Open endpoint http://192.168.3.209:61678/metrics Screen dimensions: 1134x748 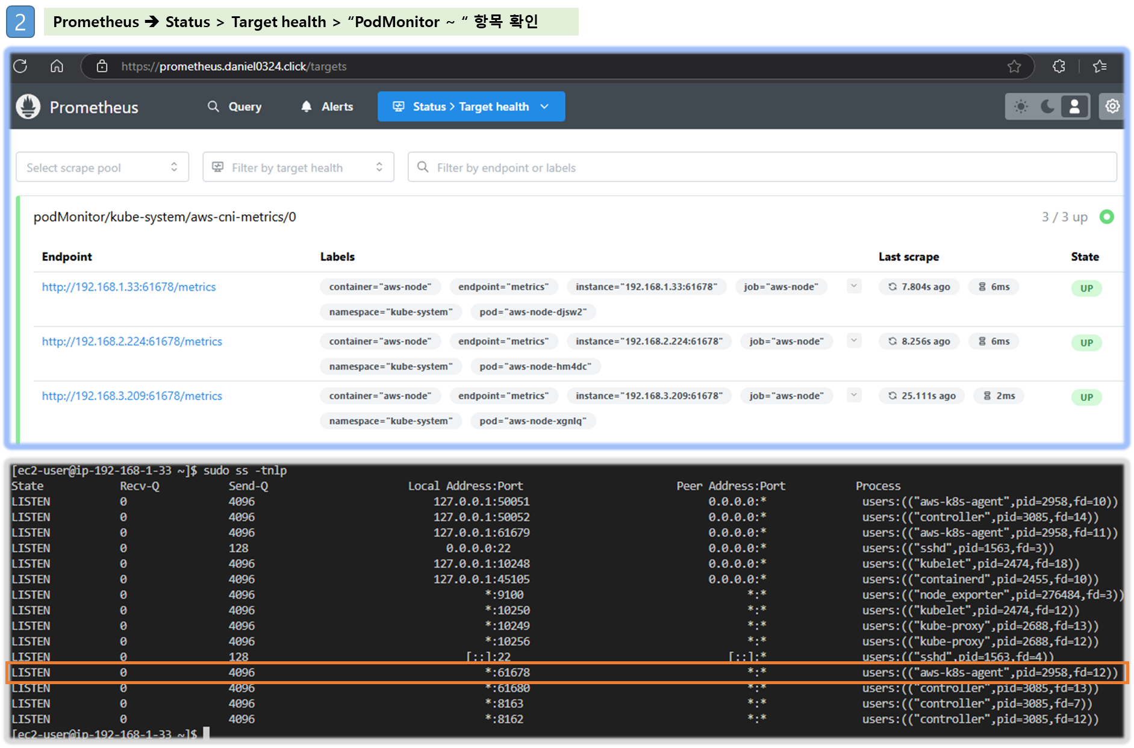point(132,396)
